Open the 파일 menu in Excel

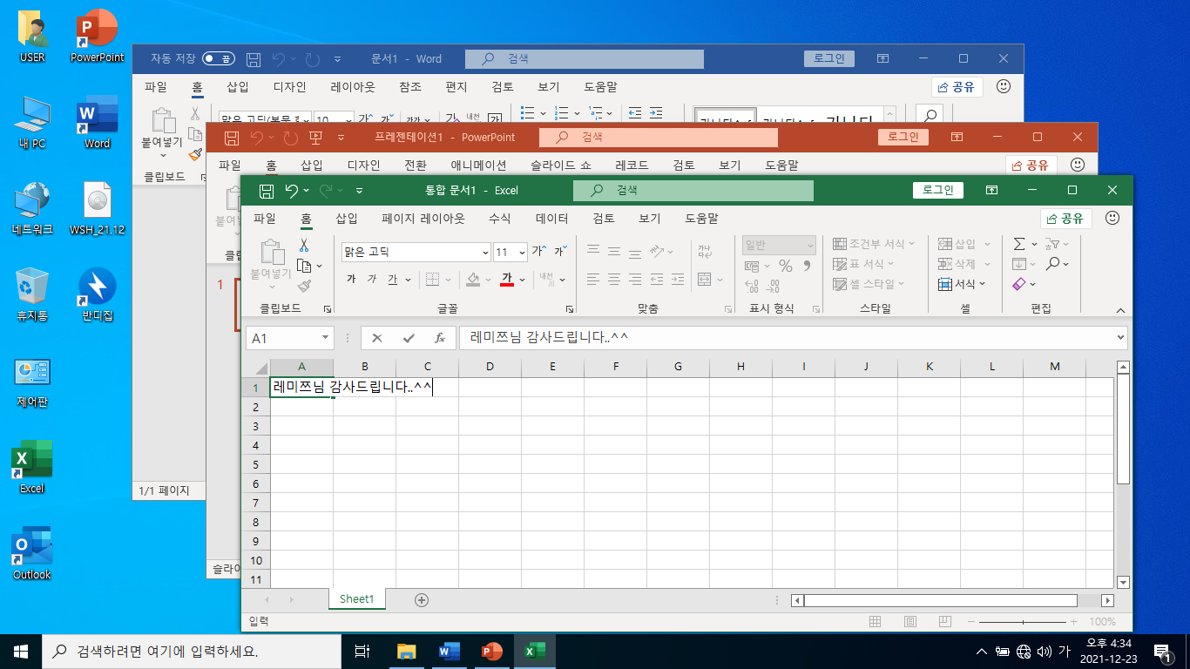click(265, 219)
